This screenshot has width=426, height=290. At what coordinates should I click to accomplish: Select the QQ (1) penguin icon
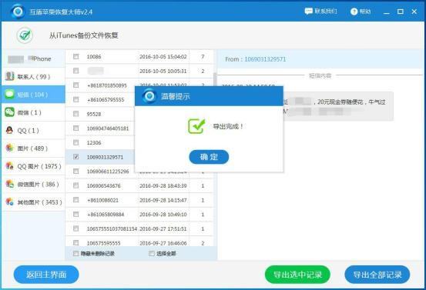(9, 130)
